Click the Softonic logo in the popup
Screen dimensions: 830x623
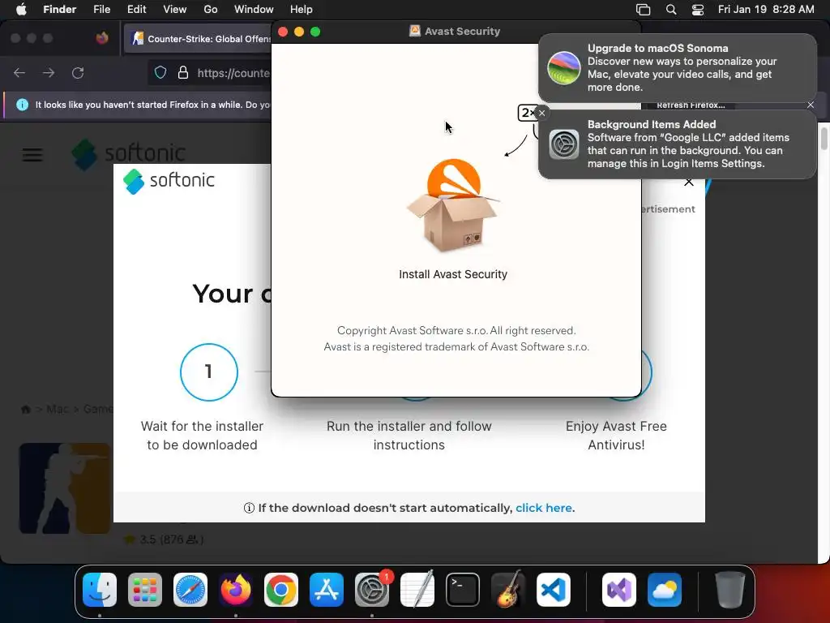tap(169, 181)
